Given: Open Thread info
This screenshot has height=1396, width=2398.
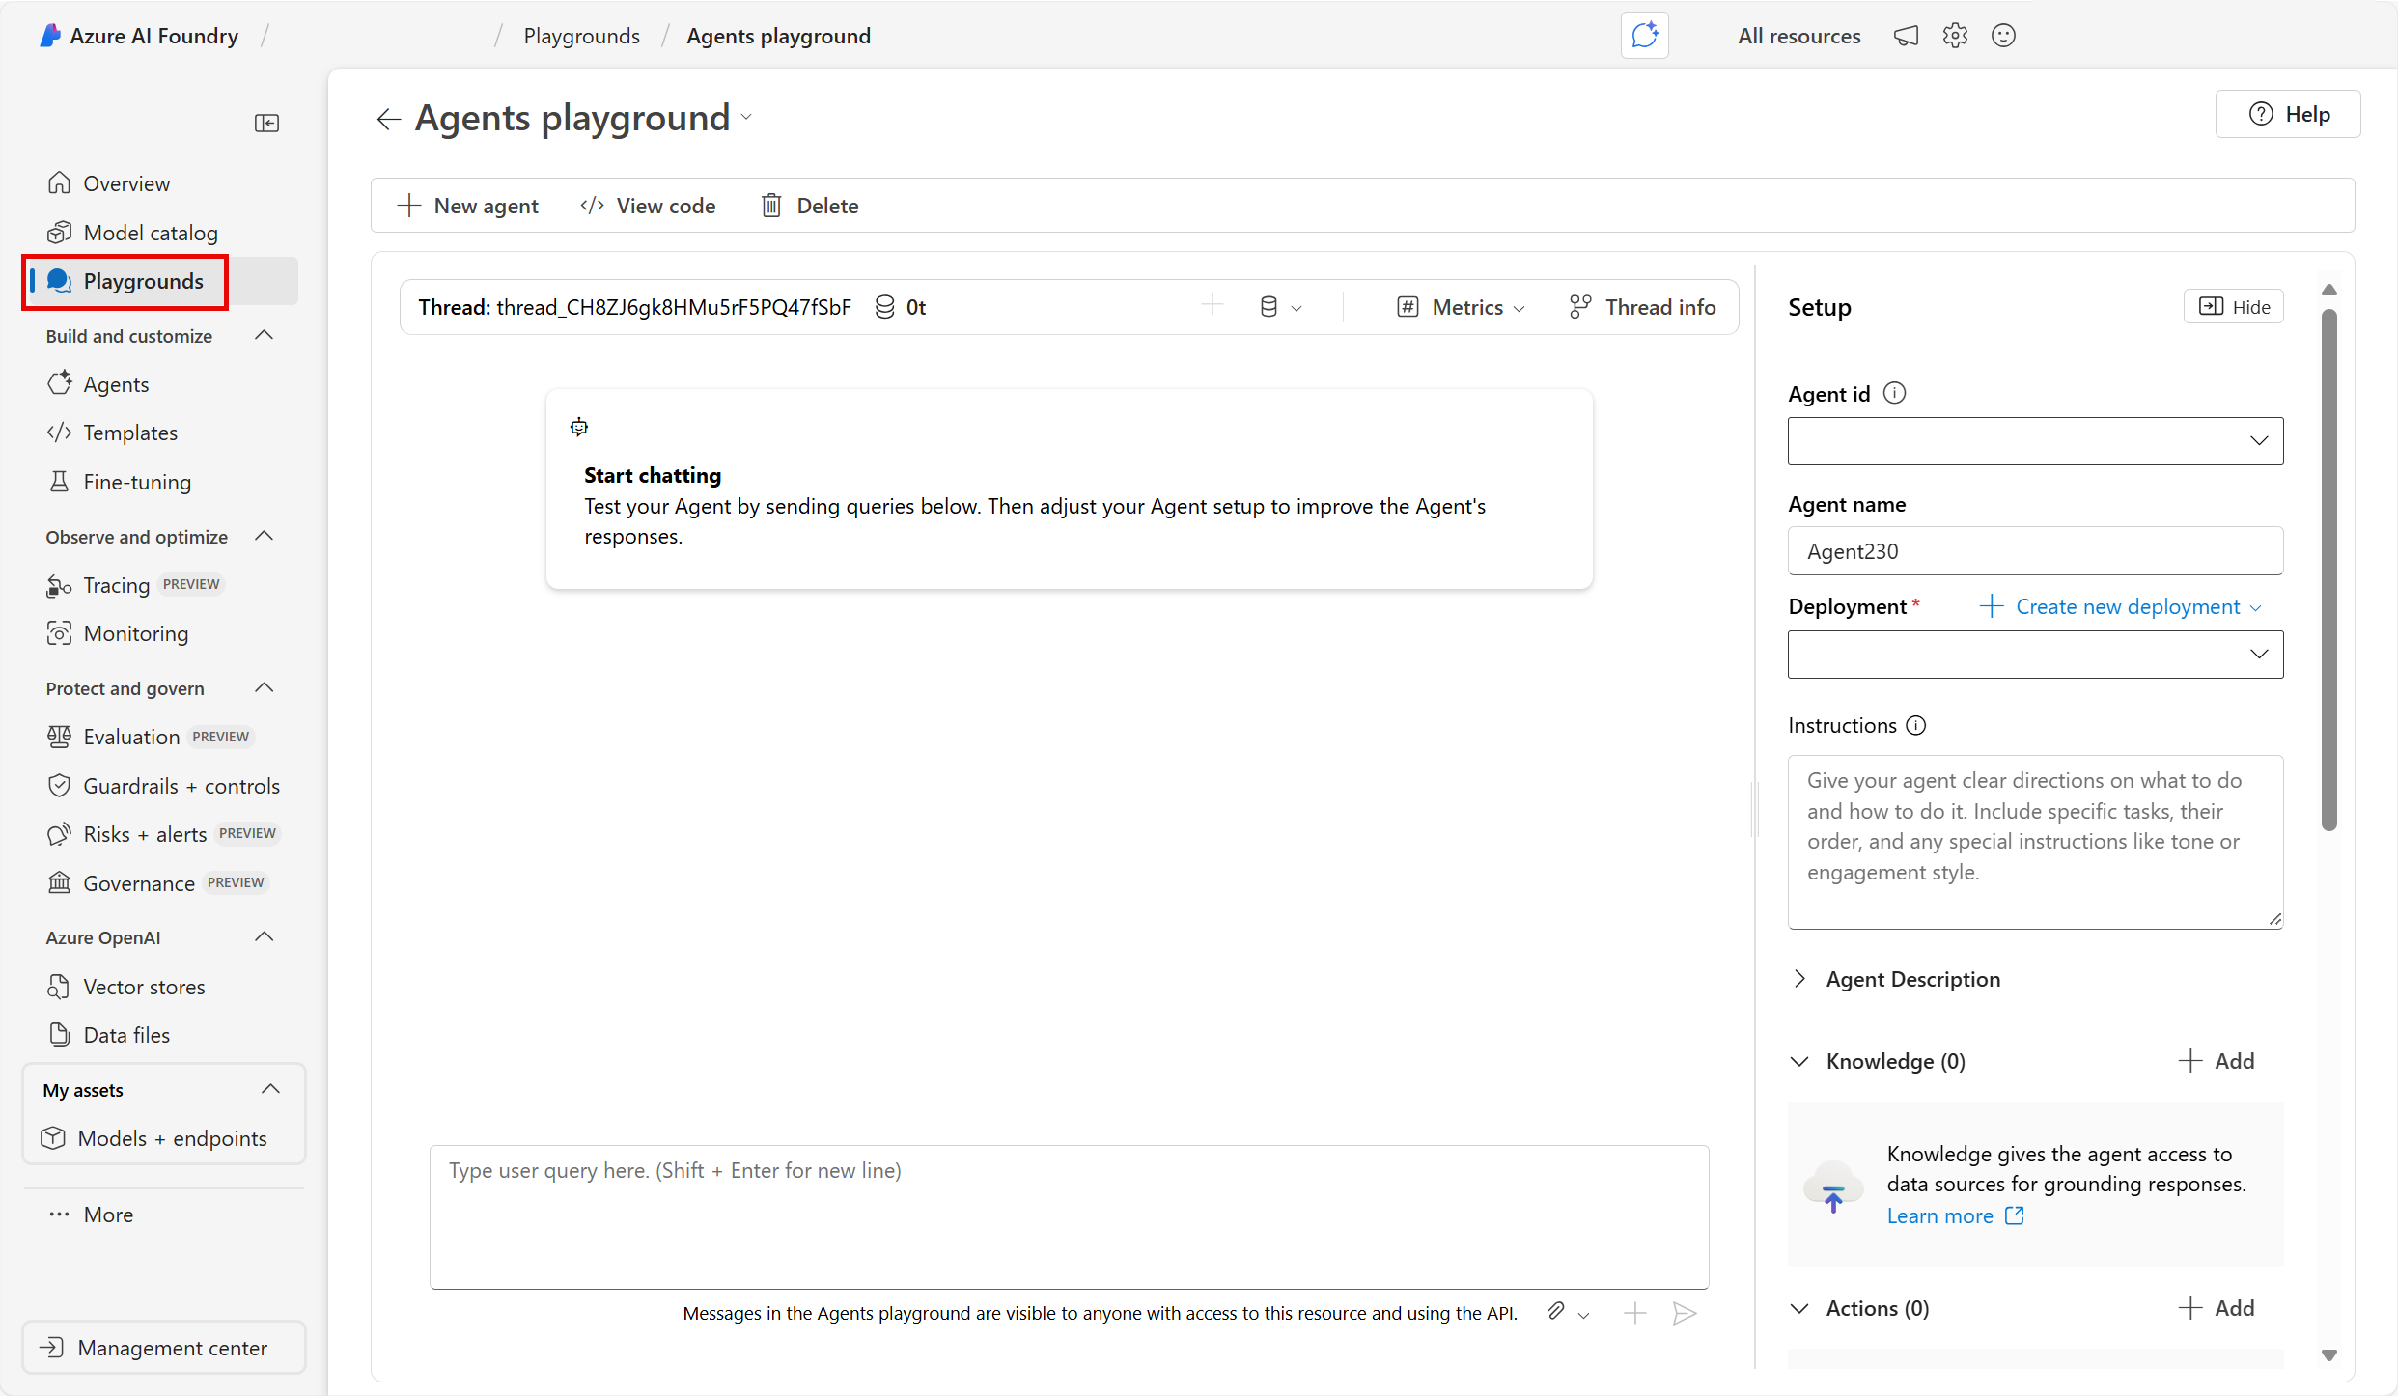Looking at the screenshot, I should click(x=1642, y=307).
